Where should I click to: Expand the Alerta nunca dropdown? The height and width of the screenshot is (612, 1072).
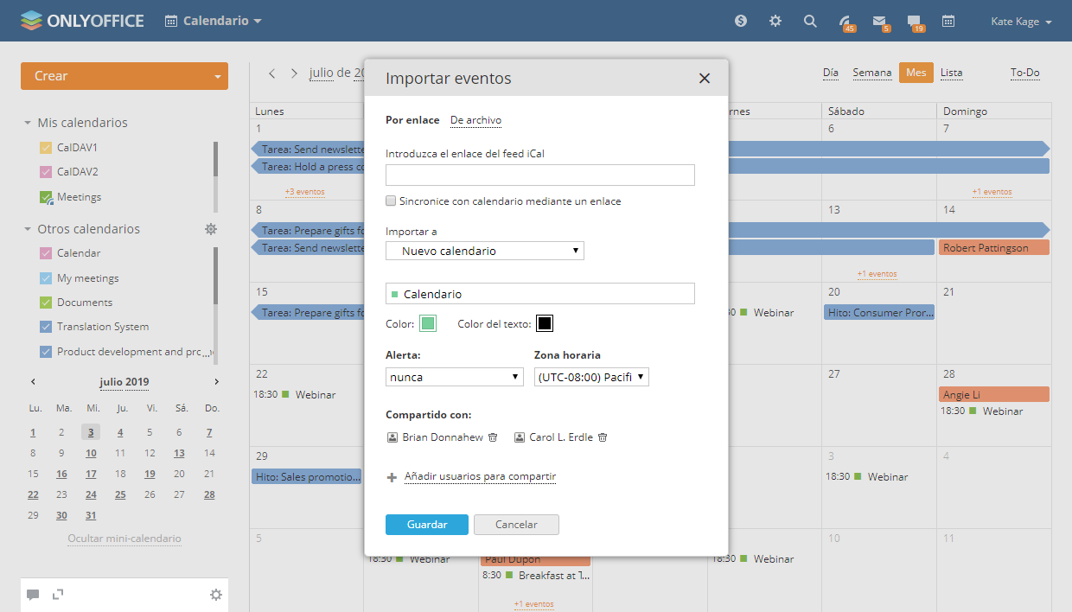pyautogui.click(x=454, y=377)
